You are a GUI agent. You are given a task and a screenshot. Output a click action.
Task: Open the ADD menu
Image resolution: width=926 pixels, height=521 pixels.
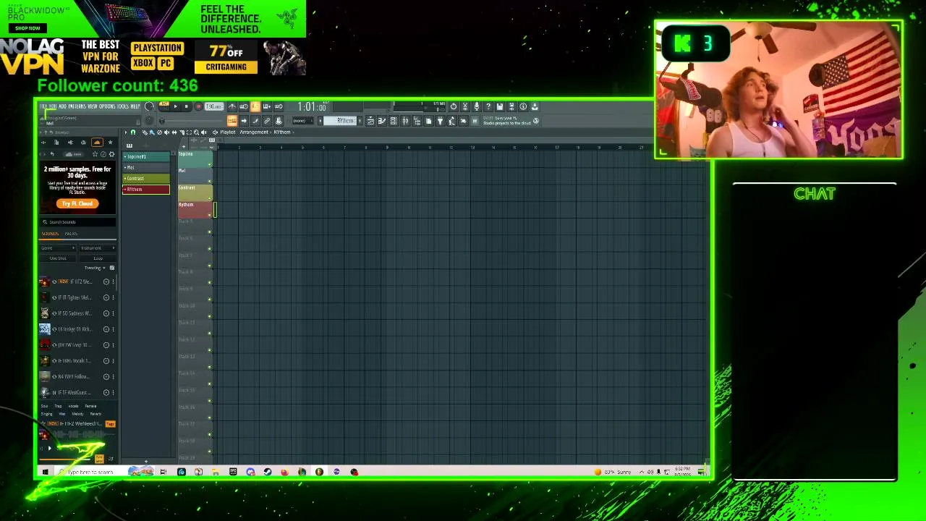pos(62,106)
